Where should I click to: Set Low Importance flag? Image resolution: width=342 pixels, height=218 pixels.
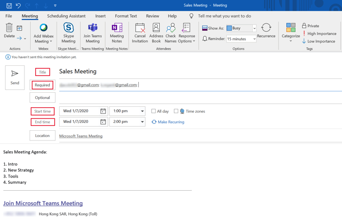point(319,41)
